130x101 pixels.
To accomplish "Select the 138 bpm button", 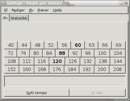I will pyautogui.click(x=103, y=61).
